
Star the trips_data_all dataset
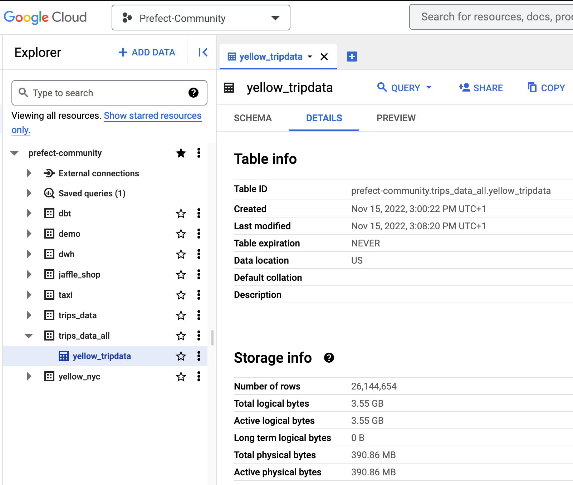(181, 336)
